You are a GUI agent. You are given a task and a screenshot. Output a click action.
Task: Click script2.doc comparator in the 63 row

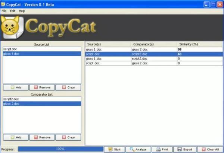[x=154, y=54]
